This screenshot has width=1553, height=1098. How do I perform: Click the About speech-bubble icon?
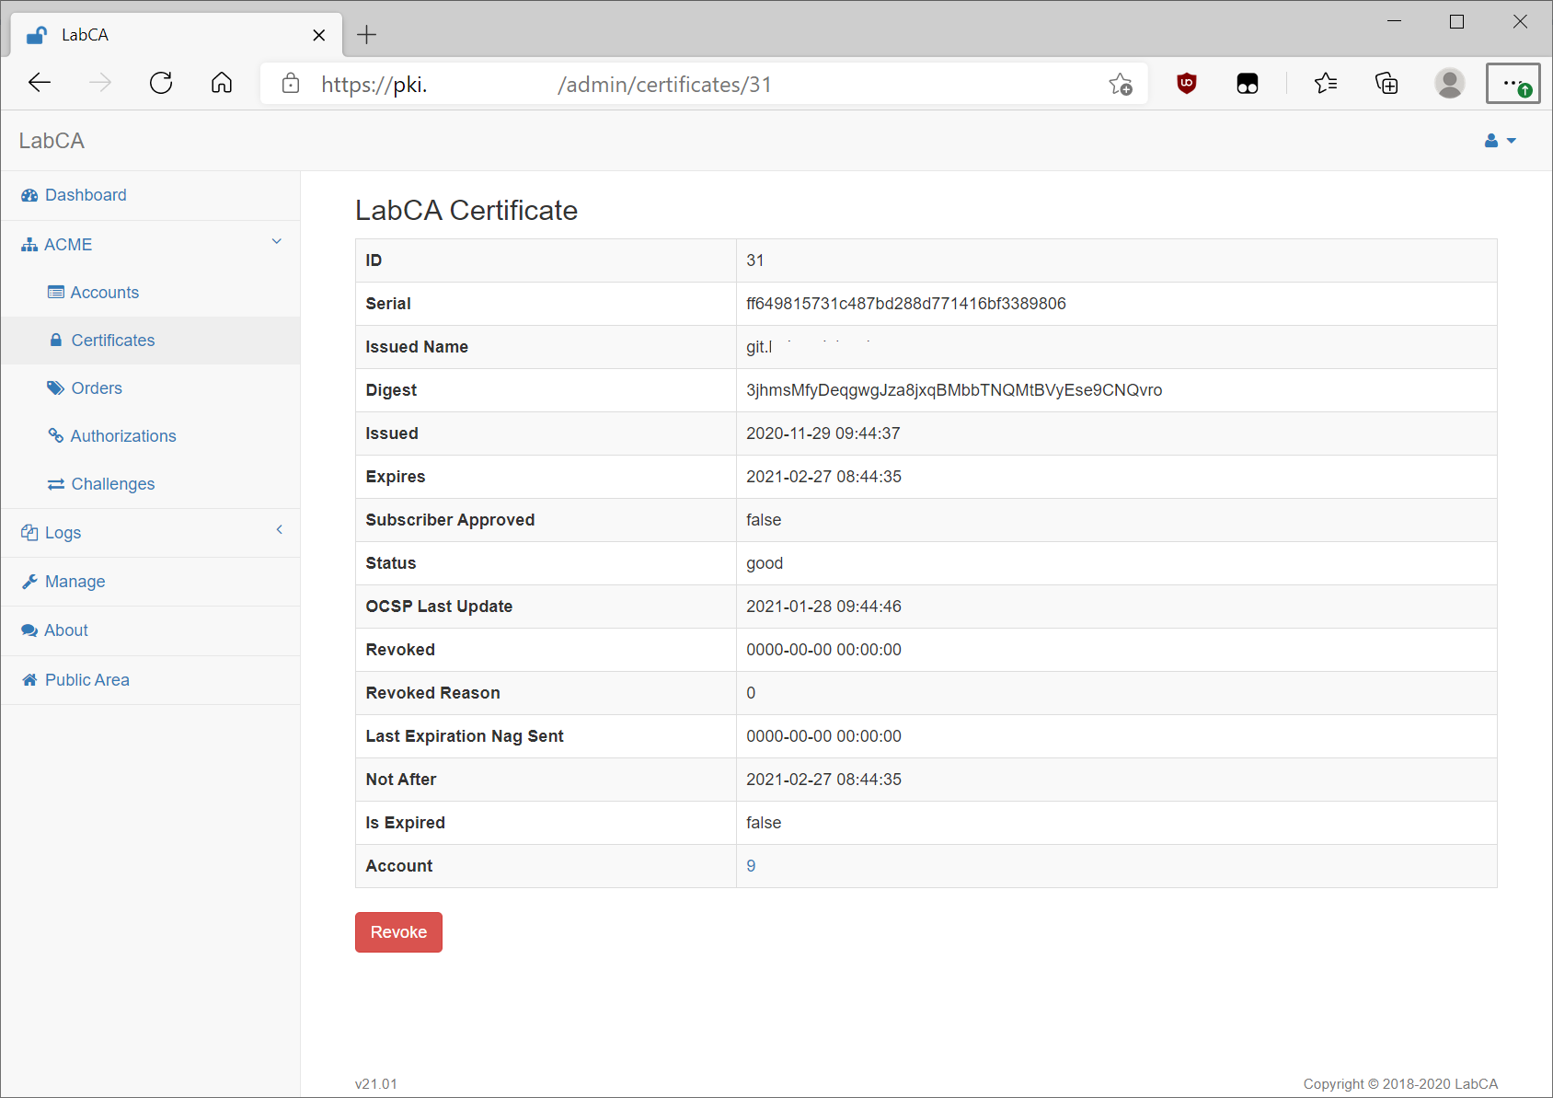[28, 630]
